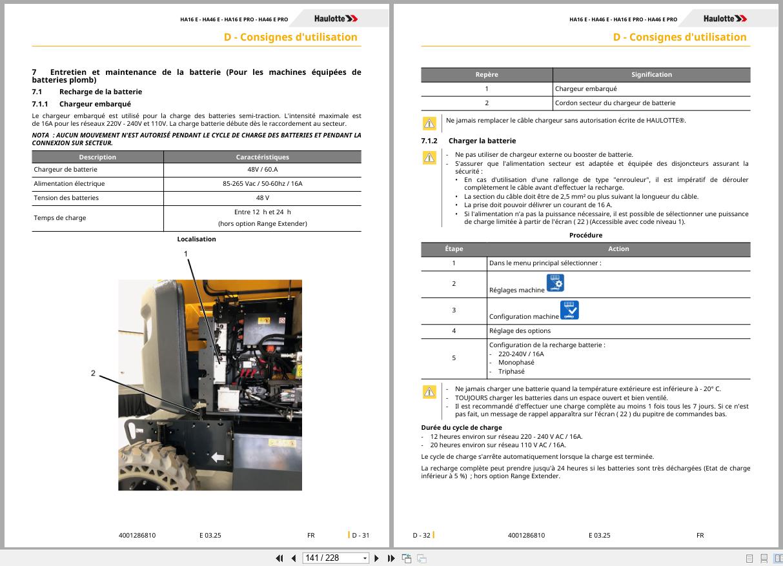
Task: Click the 'Chargeur de batterie' description cell
Action: tap(98, 170)
